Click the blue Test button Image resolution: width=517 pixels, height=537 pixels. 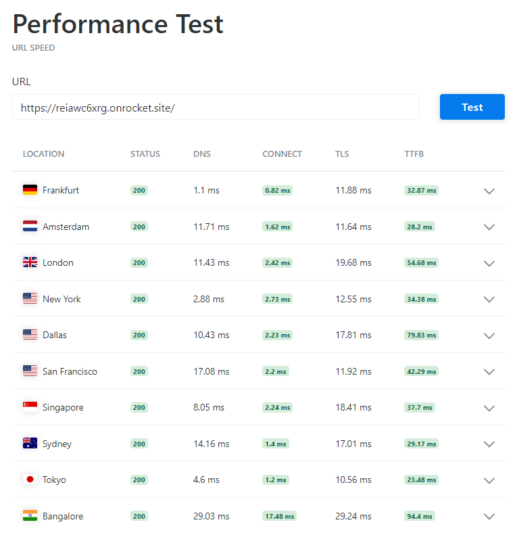(472, 107)
